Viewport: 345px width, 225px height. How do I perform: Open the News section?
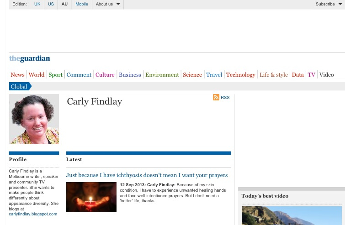[18, 75]
